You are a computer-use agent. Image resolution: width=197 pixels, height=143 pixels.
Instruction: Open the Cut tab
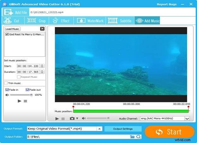click(13, 20)
